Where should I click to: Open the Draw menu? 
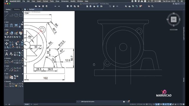click(x=57, y=1)
